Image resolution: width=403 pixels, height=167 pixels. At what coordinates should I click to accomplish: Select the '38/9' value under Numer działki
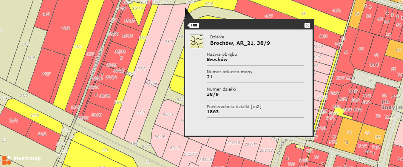[x=213, y=94]
